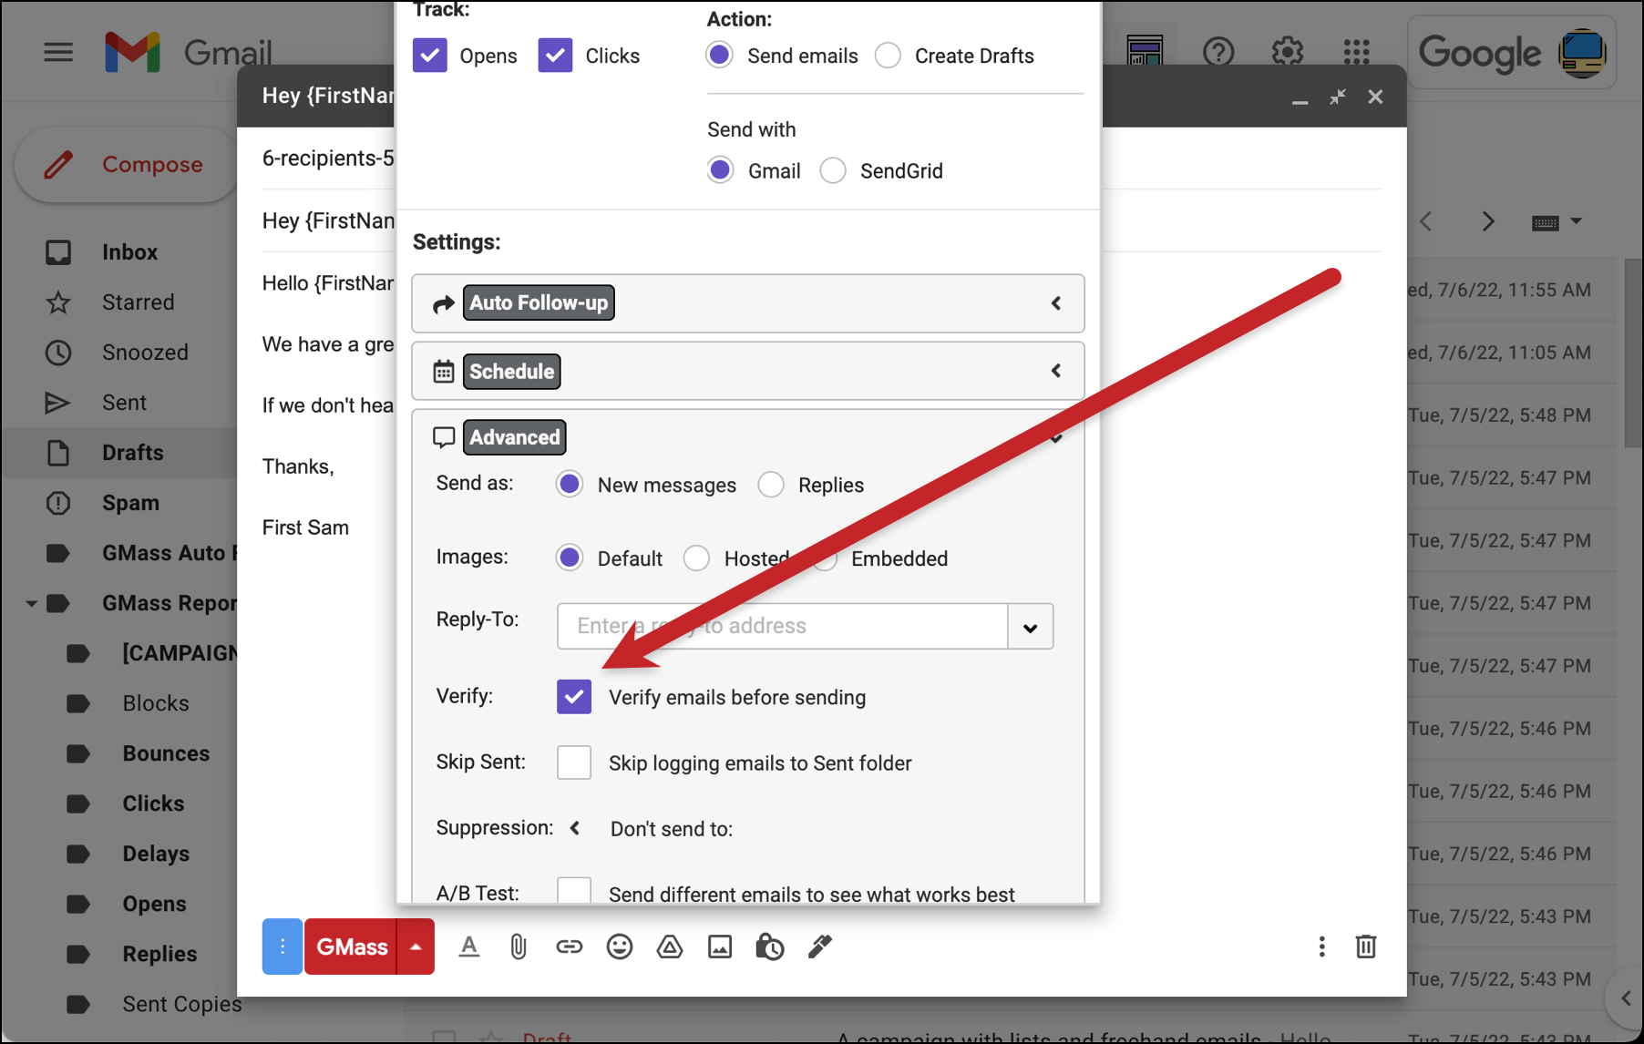
Task: Check Skip logging emails to Sent folder
Action: [574, 763]
